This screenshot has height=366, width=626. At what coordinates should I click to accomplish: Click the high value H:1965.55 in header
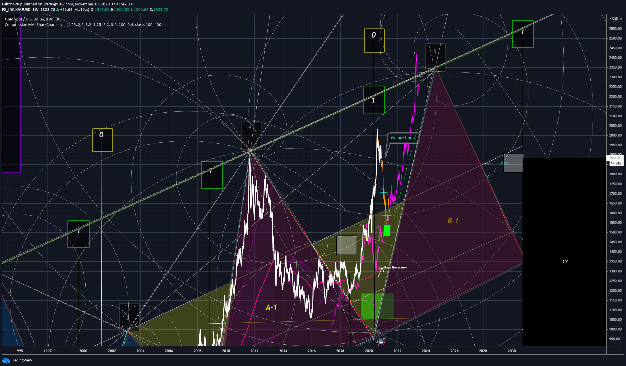pos(120,9)
